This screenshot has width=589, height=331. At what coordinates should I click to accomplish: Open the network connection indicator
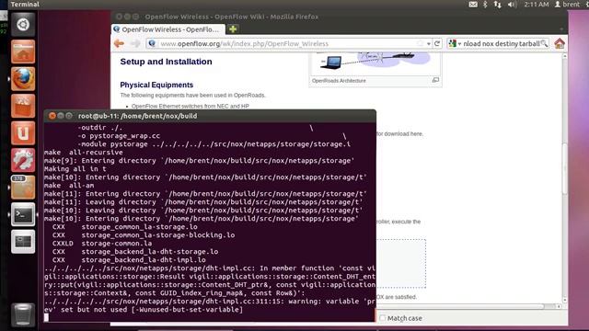coord(498,5)
